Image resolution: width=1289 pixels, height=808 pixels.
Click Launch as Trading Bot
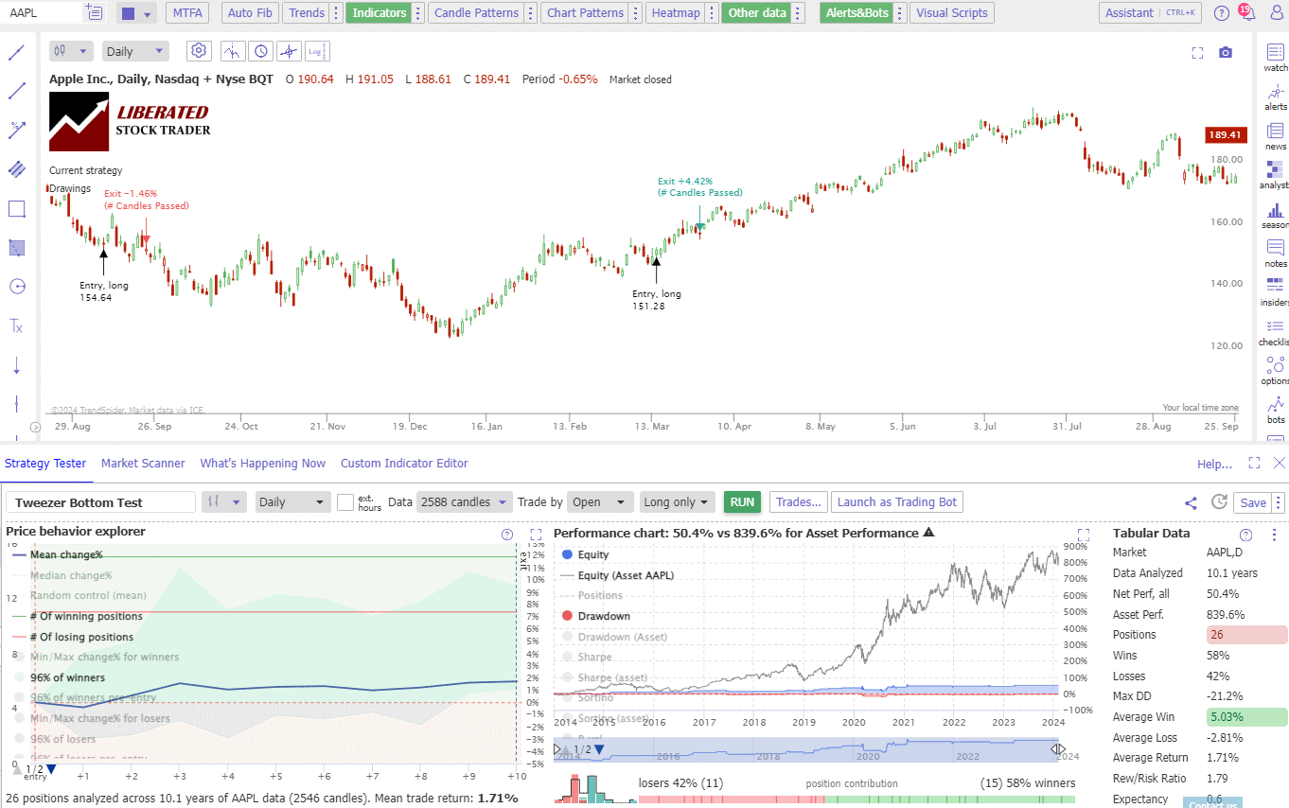[x=896, y=501]
